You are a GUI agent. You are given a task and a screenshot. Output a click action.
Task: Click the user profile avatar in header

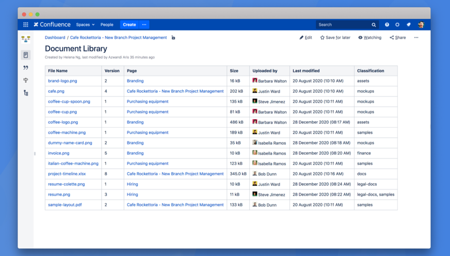click(421, 25)
